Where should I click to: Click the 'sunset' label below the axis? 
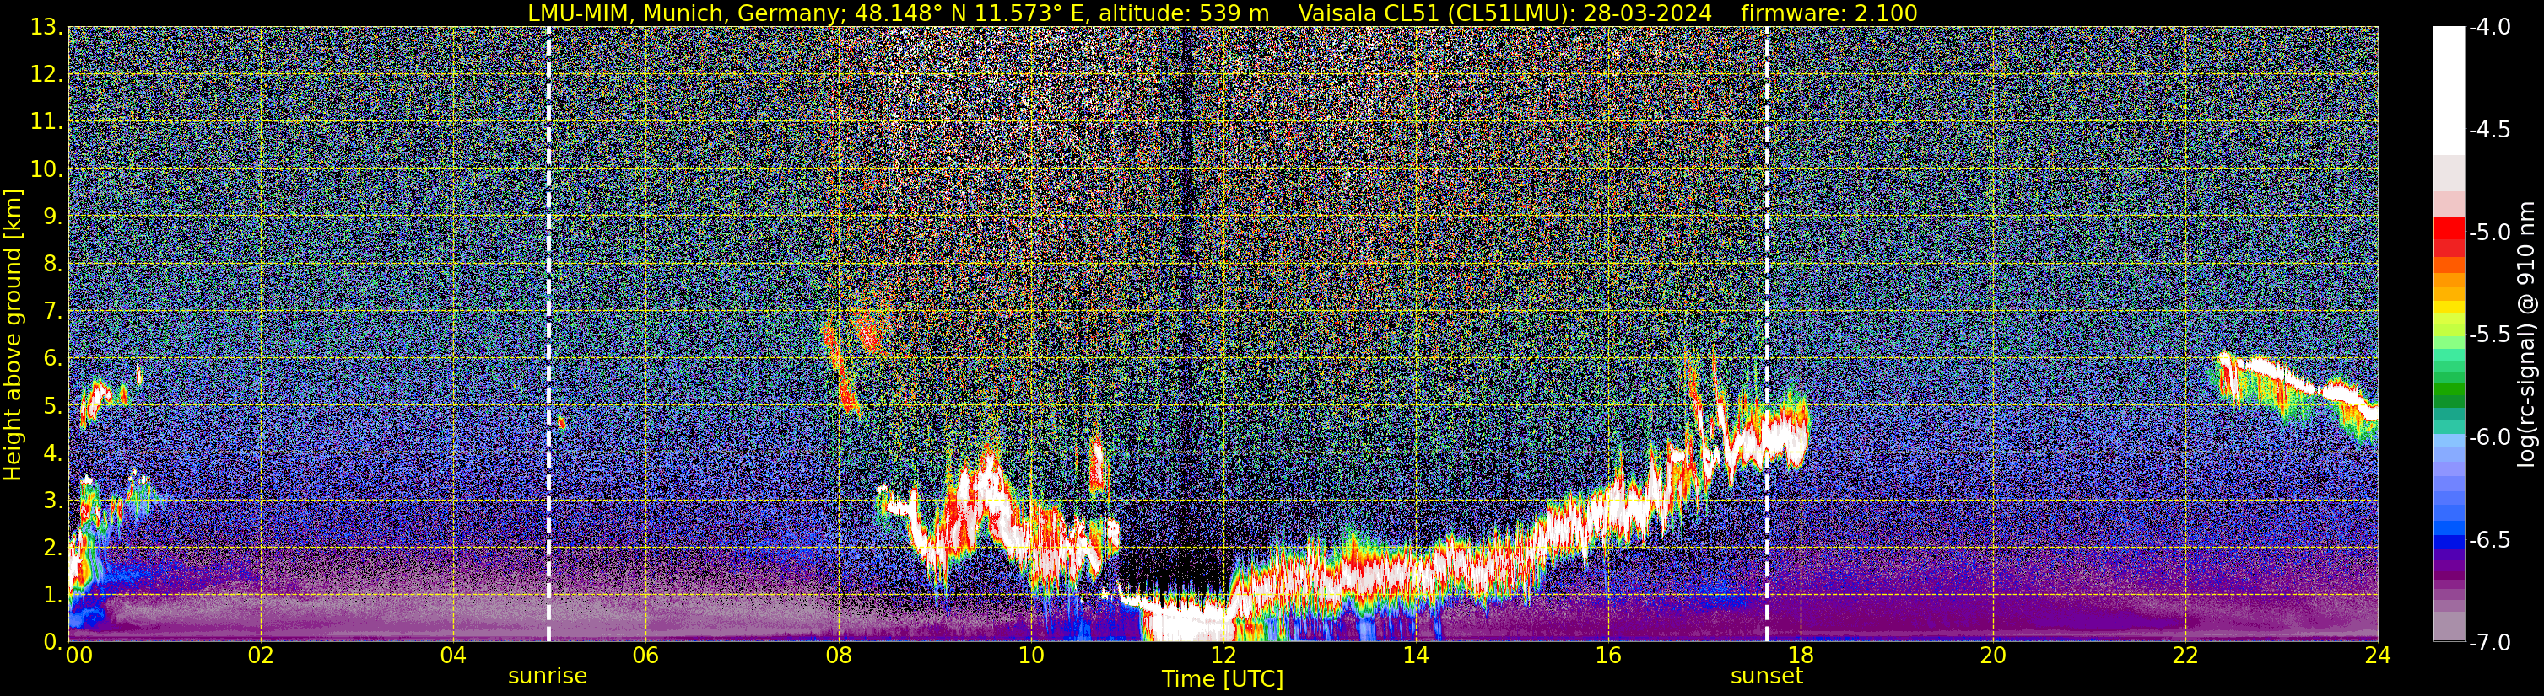click(x=1767, y=677)
